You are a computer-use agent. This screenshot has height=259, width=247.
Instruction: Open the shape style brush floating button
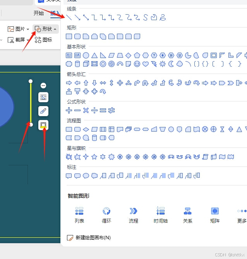tap(43, 111)
